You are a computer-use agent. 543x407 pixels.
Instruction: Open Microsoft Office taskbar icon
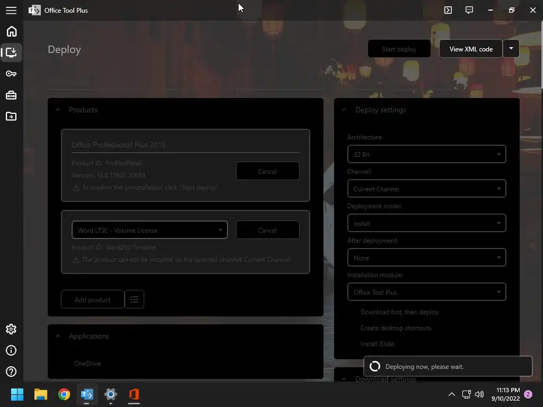pyautogui.click(x=134, y=394)
